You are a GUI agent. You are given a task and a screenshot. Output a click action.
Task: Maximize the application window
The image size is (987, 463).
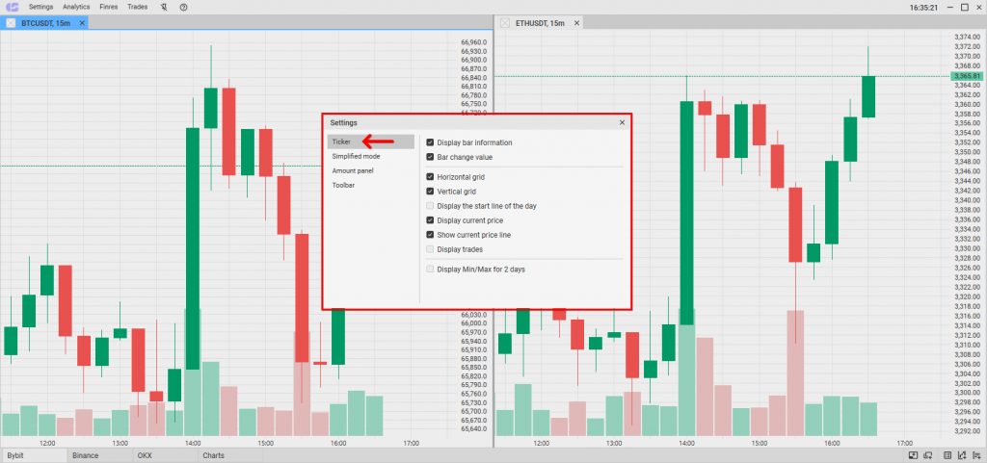964,8
